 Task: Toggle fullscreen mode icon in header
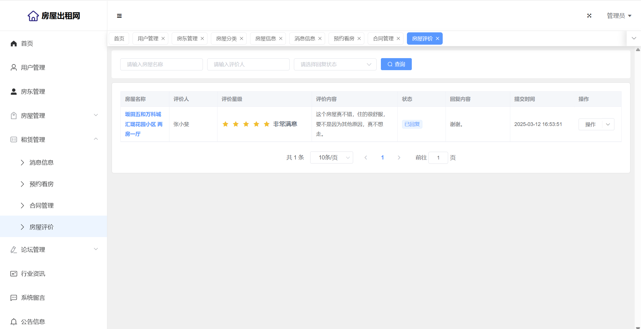pos(589,16)
